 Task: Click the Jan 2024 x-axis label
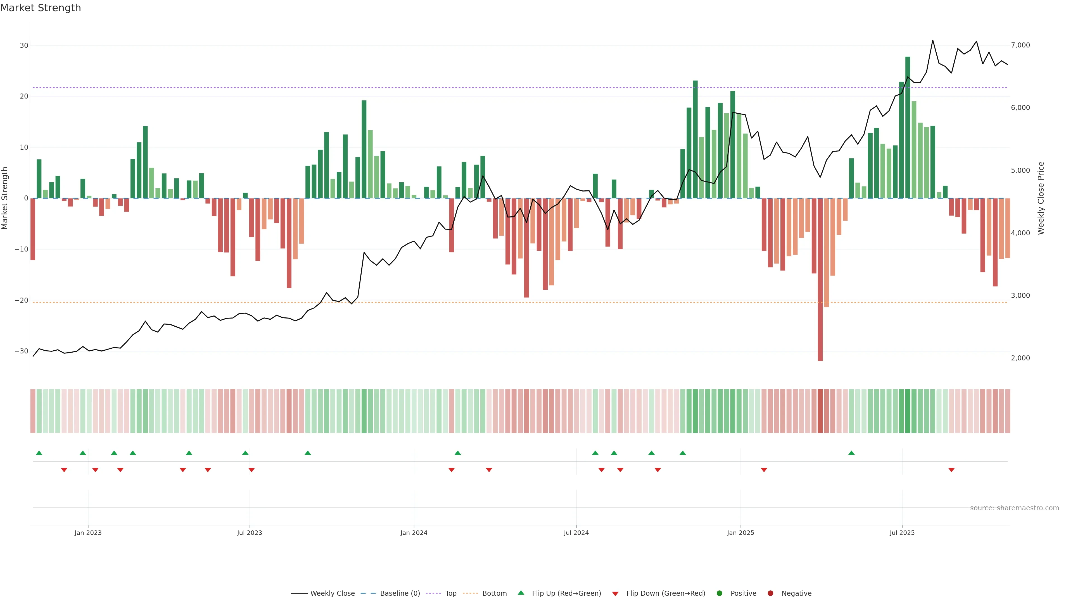pos(414,533)
